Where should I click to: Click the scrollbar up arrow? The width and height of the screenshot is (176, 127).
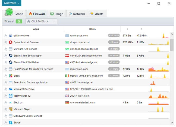click(x=172, y=34)
